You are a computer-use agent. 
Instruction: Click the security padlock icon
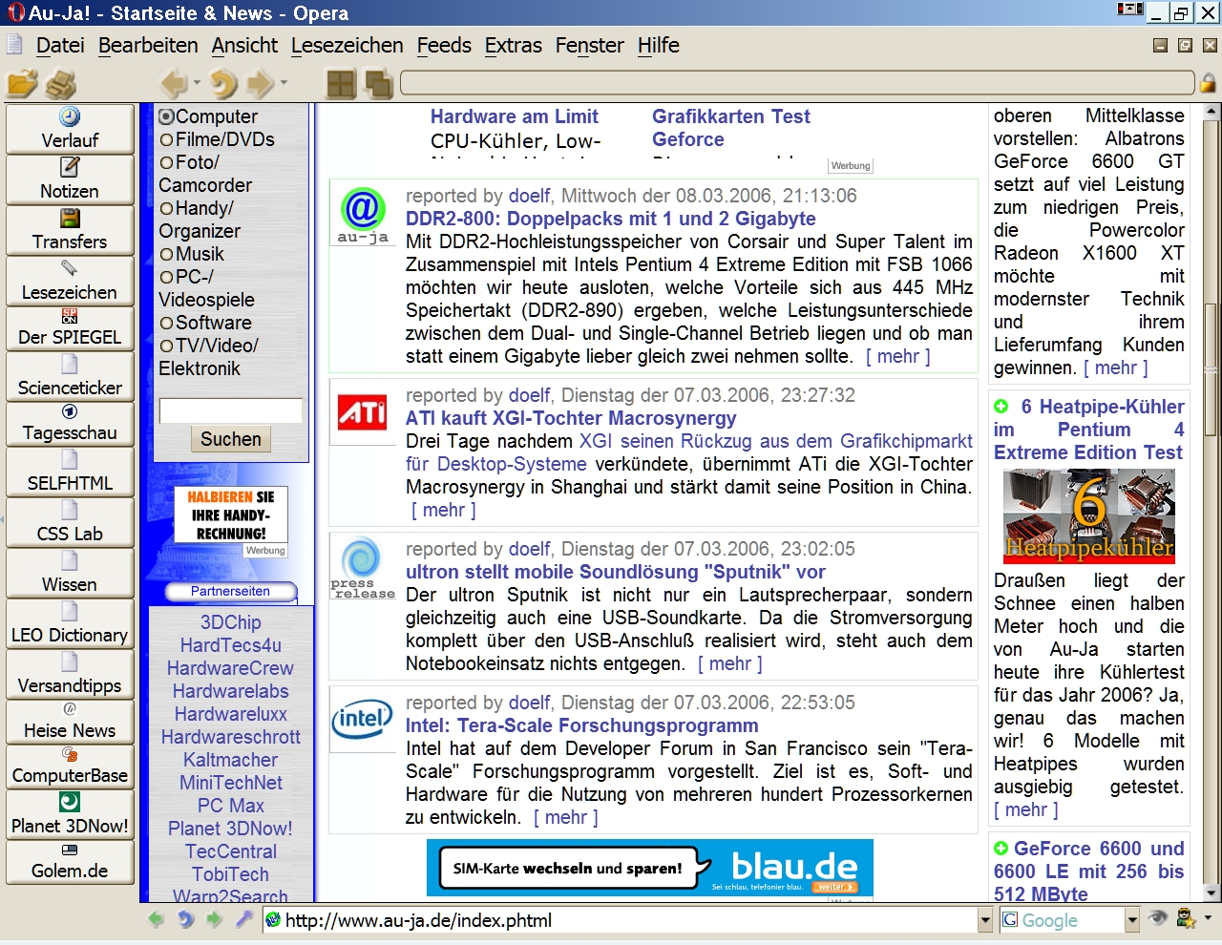[x=1209, y=83]
